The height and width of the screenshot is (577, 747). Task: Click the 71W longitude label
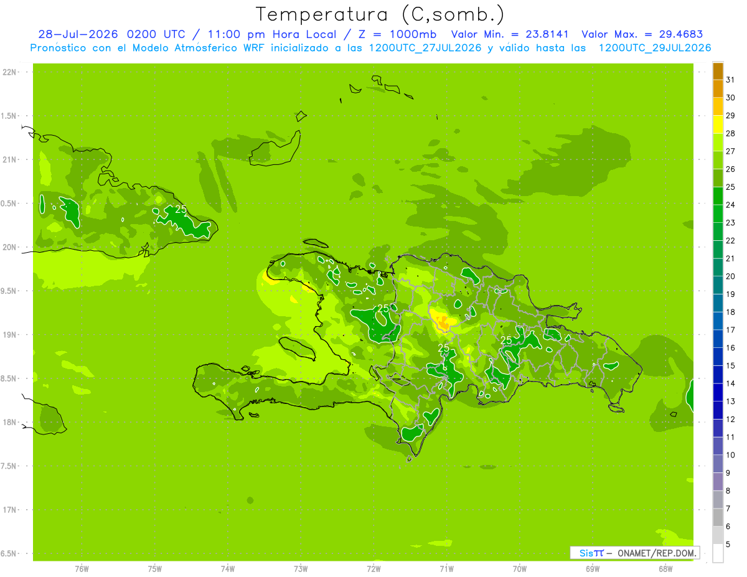(446, 569)
